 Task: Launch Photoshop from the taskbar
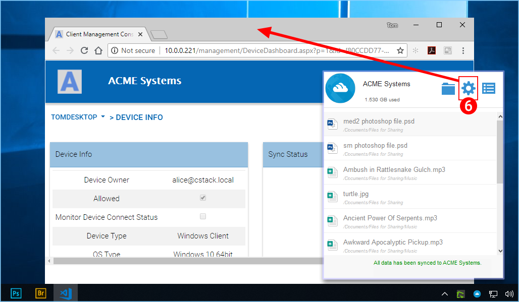point(16,293)
